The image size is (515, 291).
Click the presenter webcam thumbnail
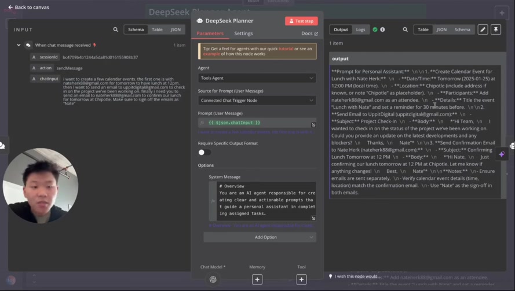coord(41,186)
